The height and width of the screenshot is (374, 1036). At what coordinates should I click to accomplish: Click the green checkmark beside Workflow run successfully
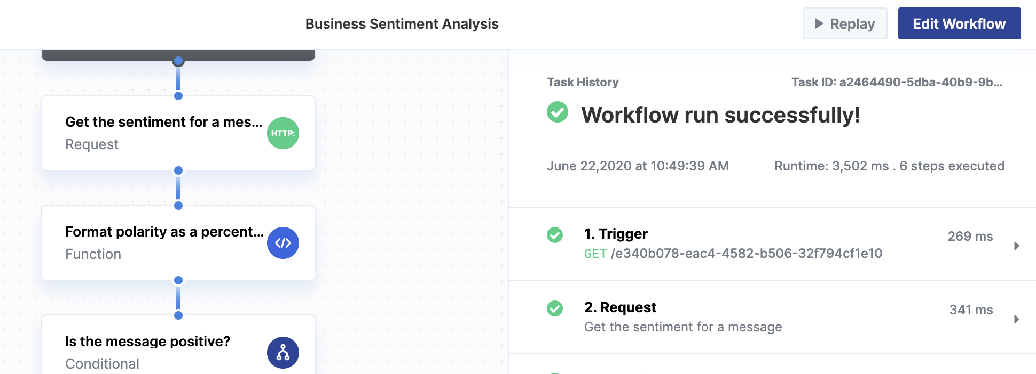558,112
